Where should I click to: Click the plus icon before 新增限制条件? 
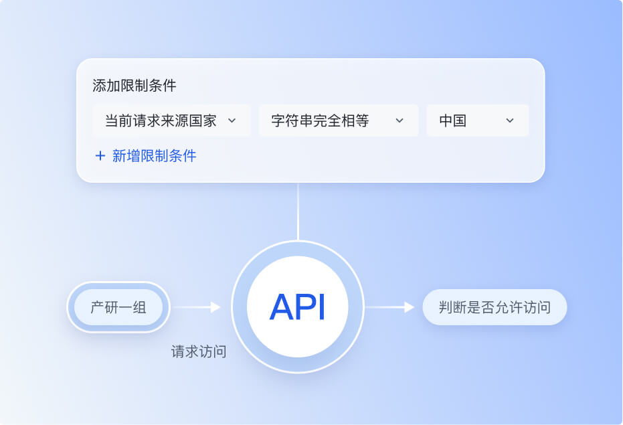click(100, 156)
